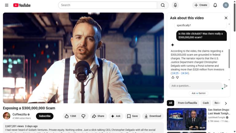This screenshot has height=133, width=236.
Task: Open LastWeekTonight channel link
Action: tap(216, 118)
